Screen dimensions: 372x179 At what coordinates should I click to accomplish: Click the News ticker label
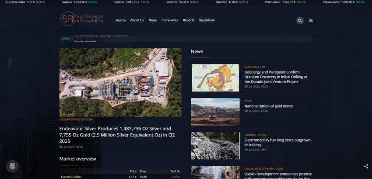[66, 39]
